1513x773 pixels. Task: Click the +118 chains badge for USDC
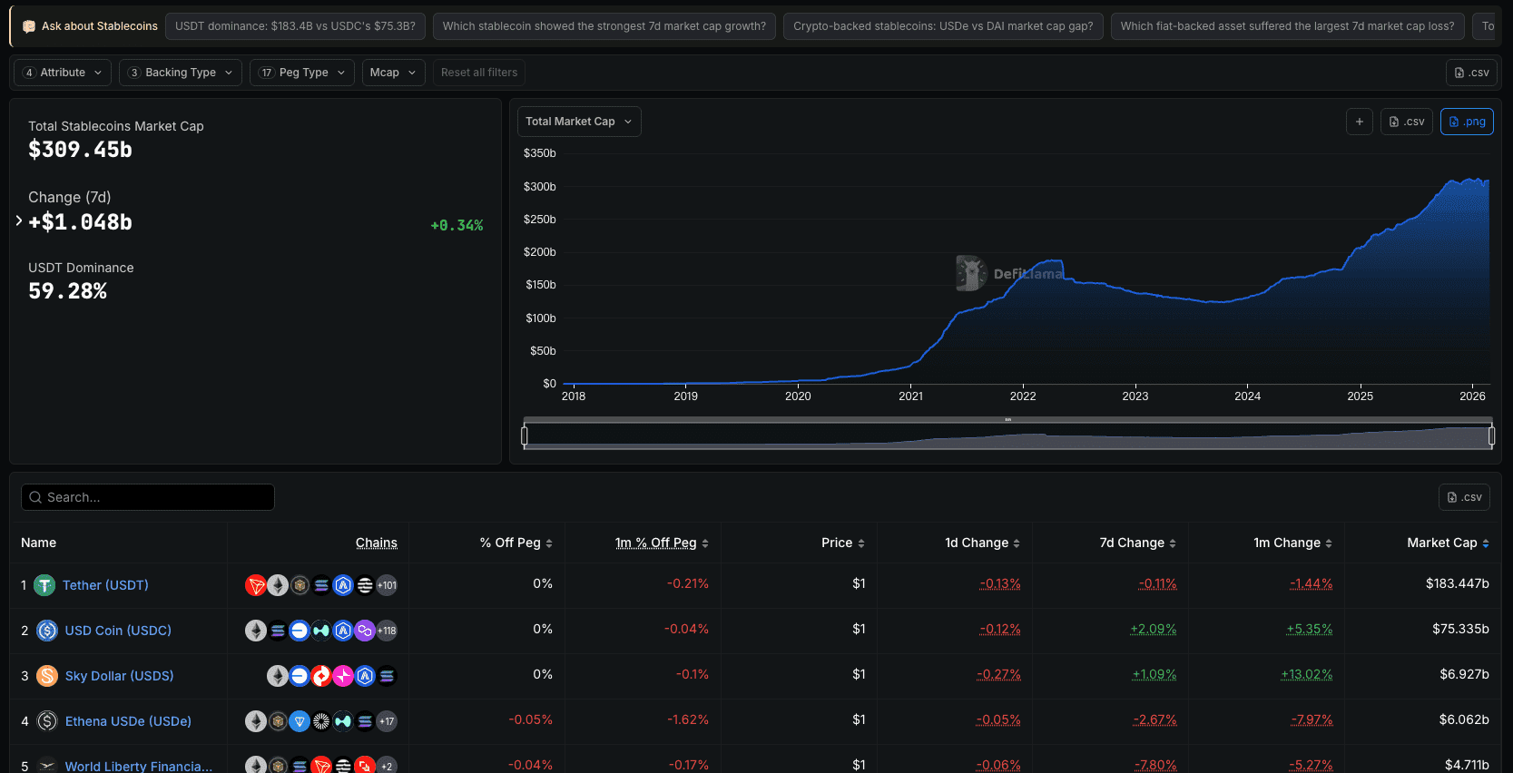coord(387,631)
